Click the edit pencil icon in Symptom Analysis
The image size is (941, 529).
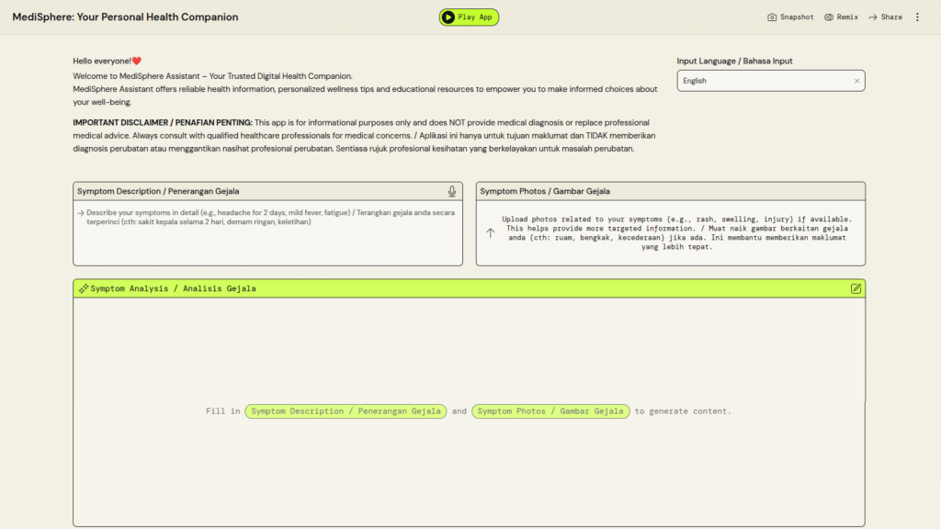click(856, 288)
